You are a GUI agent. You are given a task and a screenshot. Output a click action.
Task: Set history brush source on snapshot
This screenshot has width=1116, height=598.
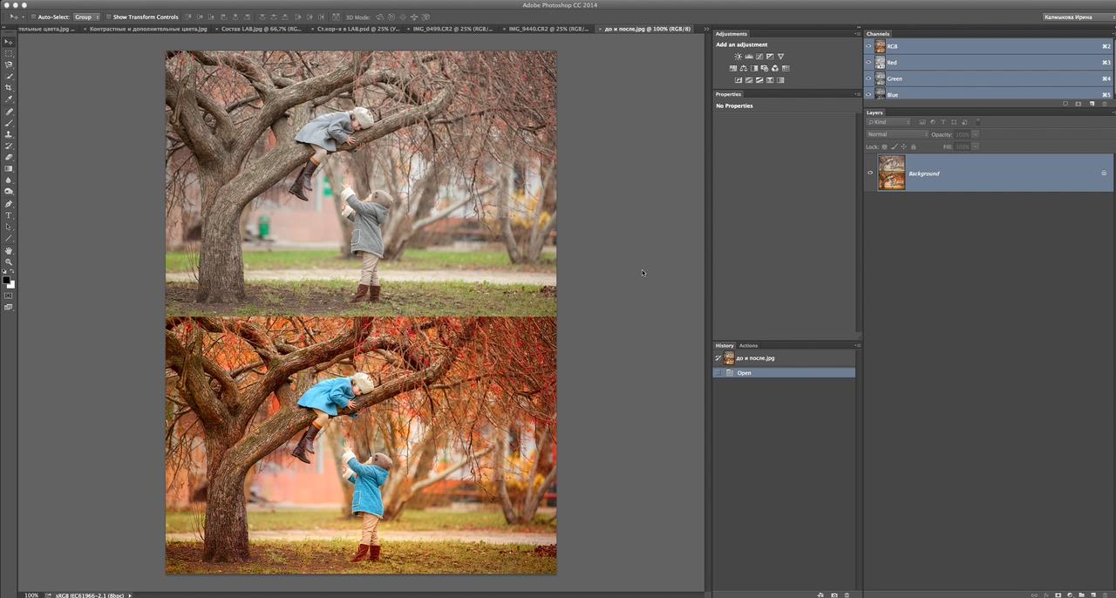718,358
